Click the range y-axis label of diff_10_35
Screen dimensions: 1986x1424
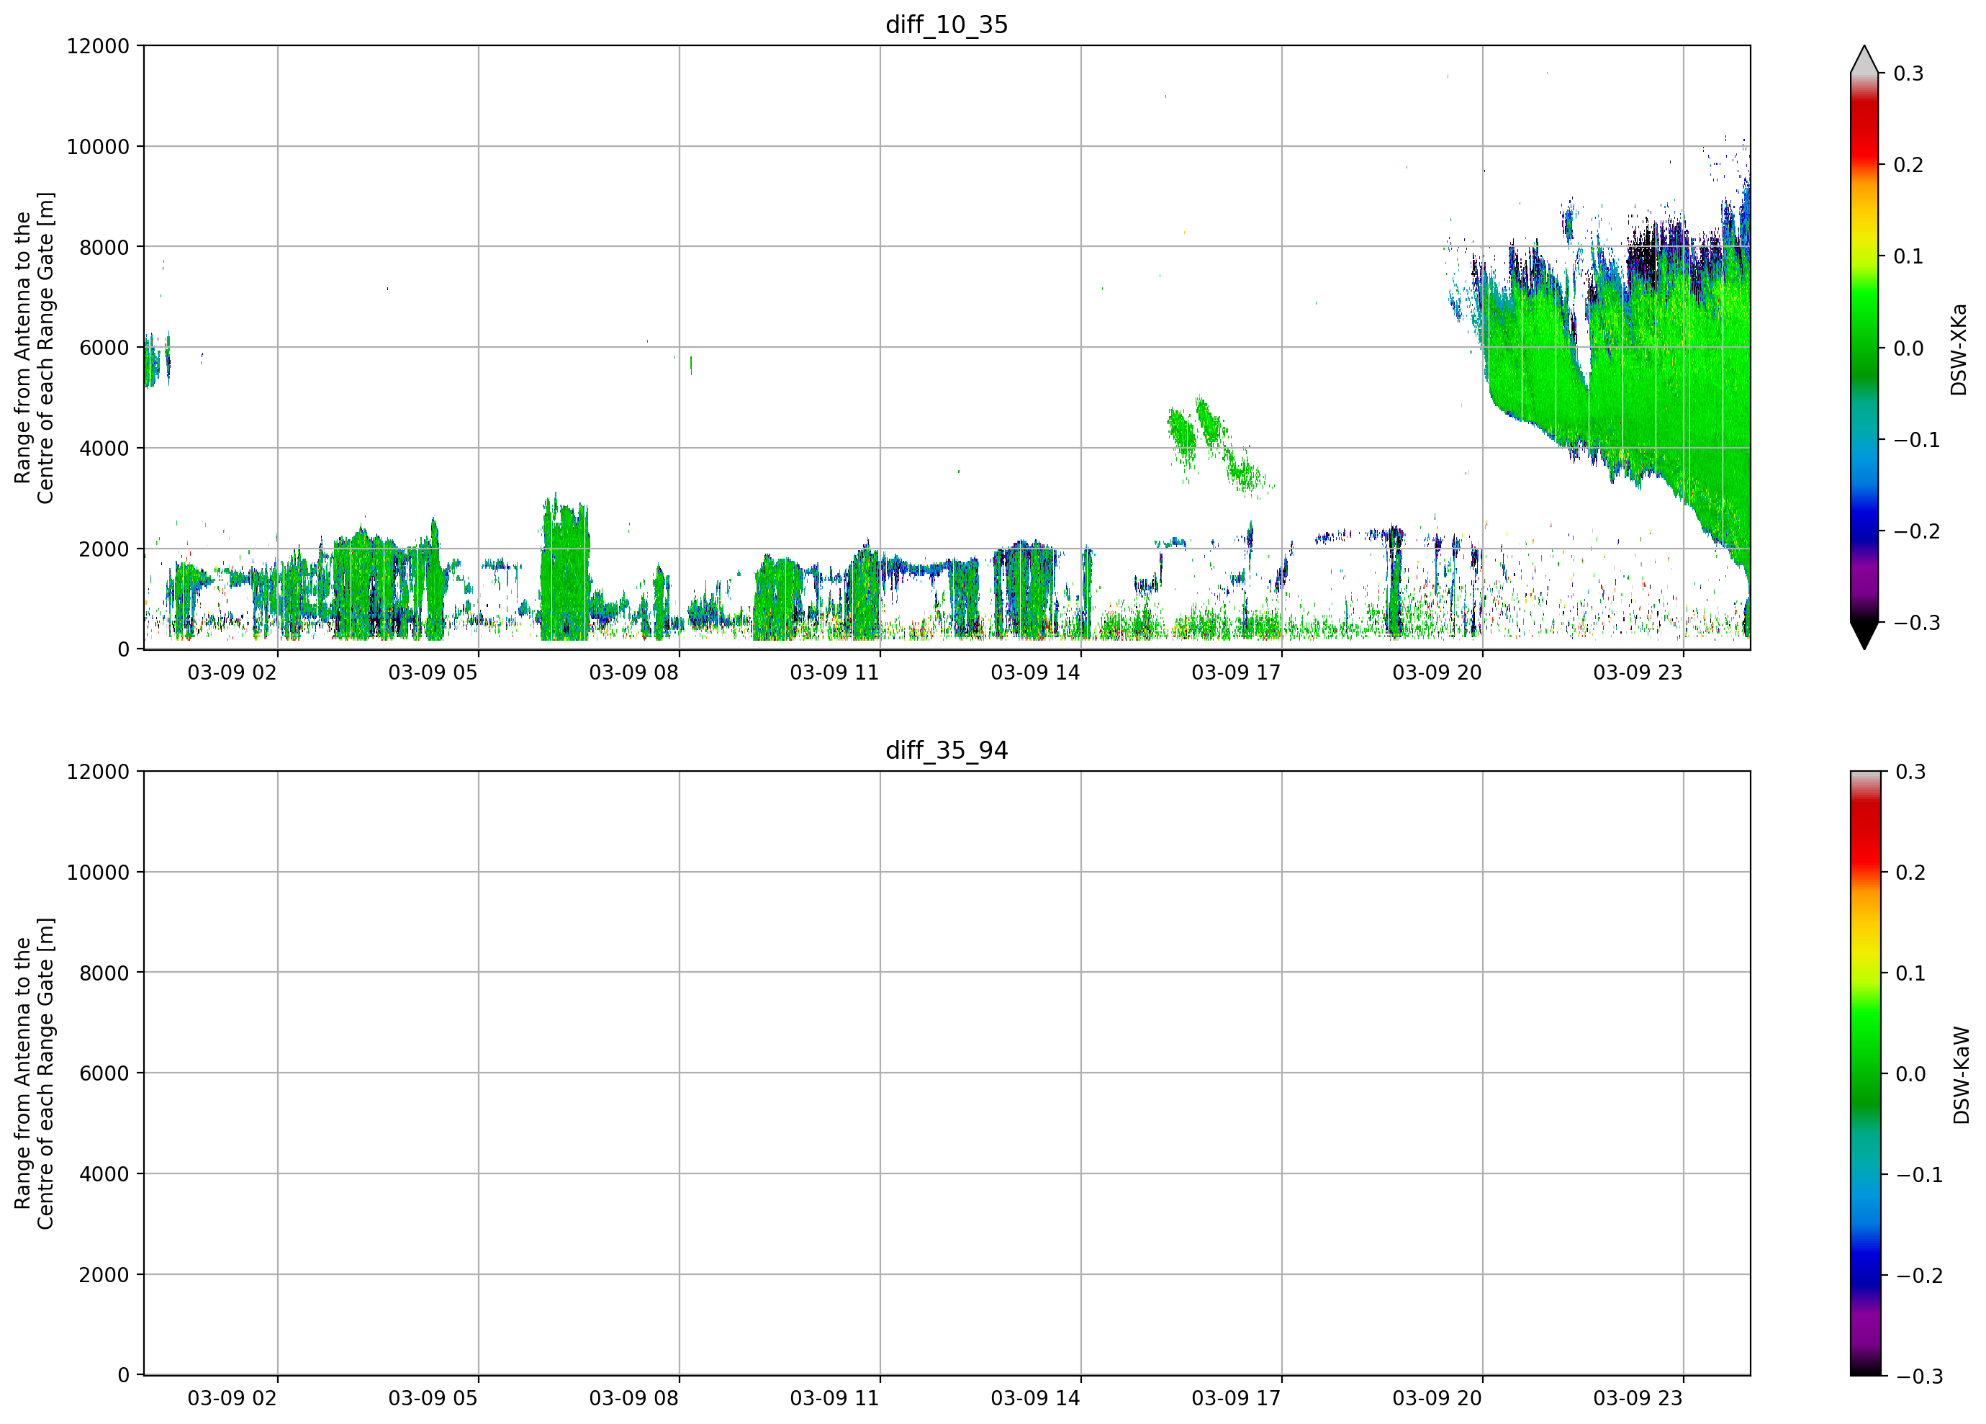click(x=34, y=348)
